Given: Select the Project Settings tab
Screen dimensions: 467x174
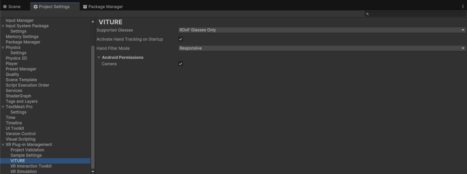Looking at the screenshot, I should pyautogui.click(x=54, y=7).
